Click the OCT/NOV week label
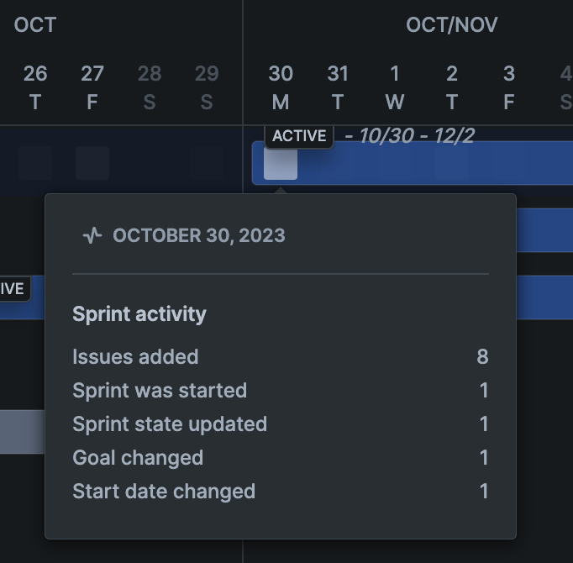 point(452,25)
